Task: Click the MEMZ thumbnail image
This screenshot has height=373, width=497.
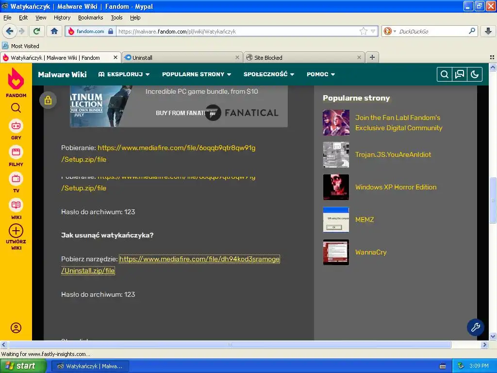Action: pyautogui.click(x=336, y=220)
